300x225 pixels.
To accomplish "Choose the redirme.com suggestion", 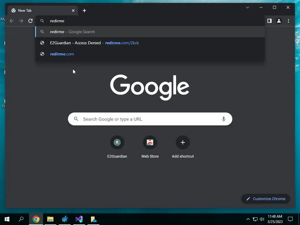I will (x=150, y=54).
